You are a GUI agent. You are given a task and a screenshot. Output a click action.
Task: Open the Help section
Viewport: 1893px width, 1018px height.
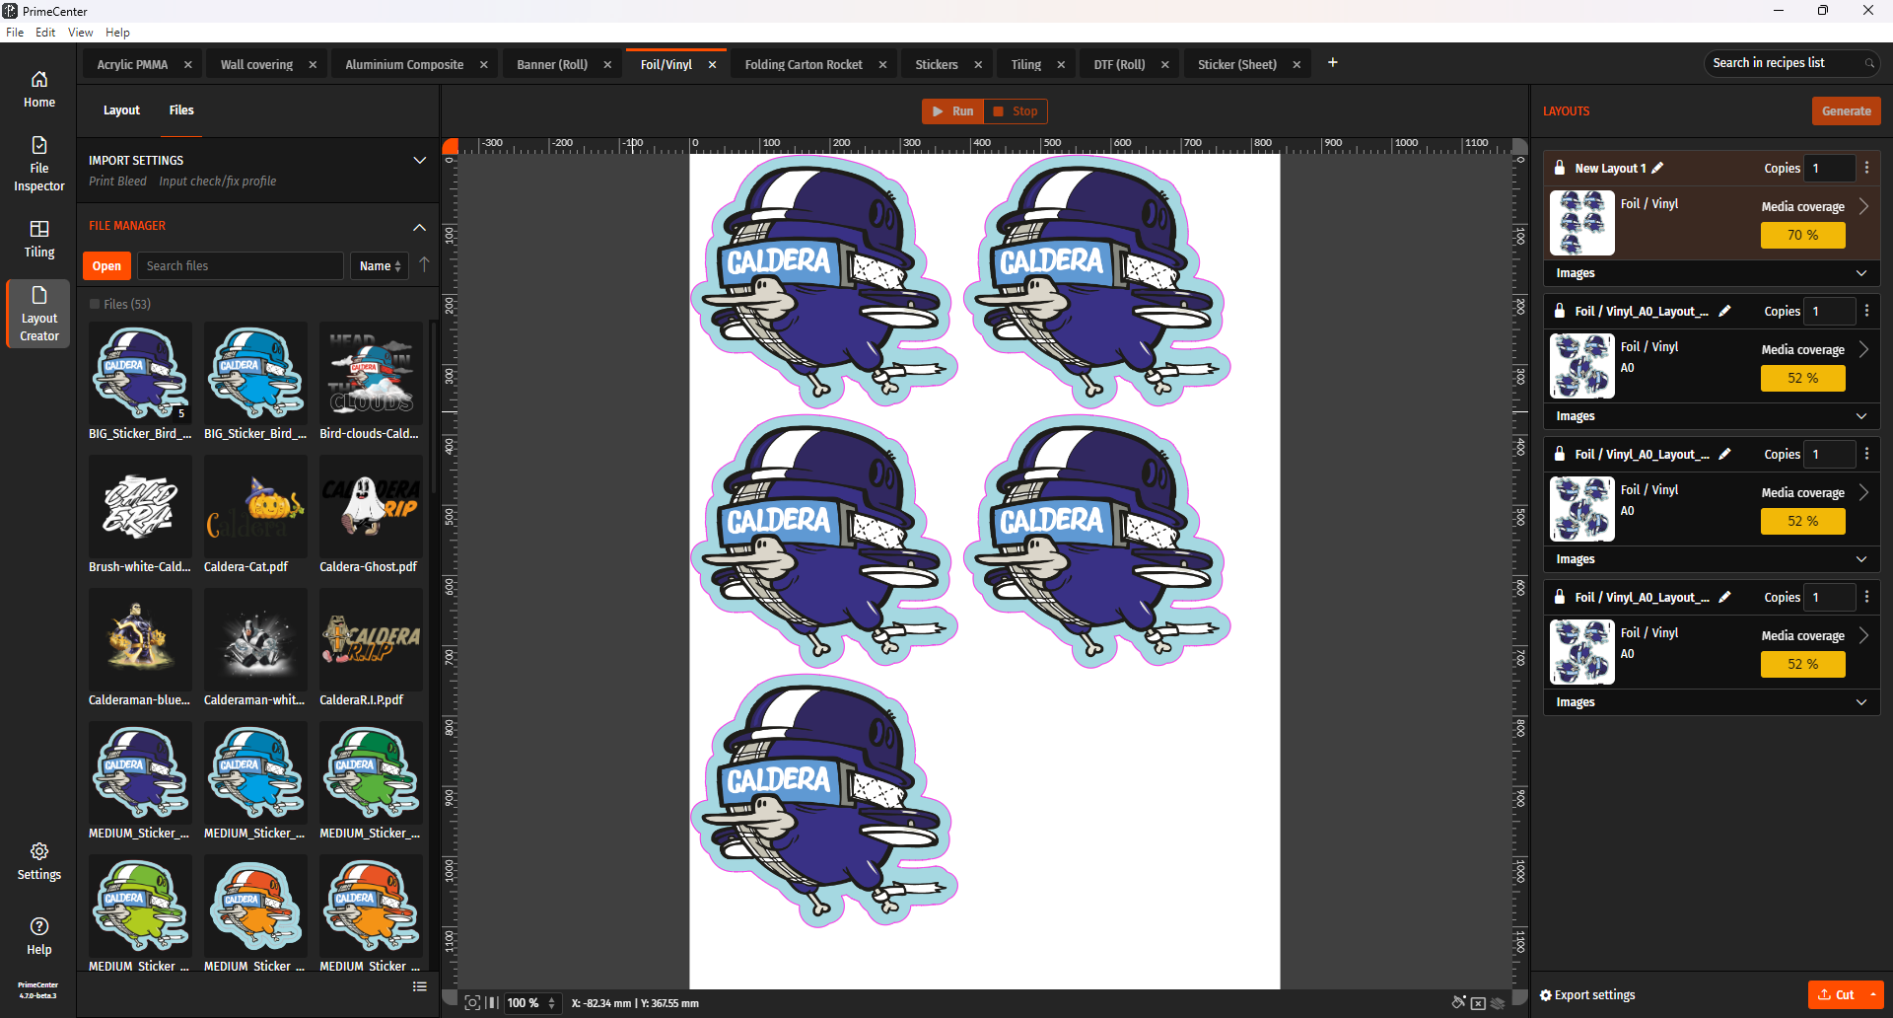coord(39,936)
